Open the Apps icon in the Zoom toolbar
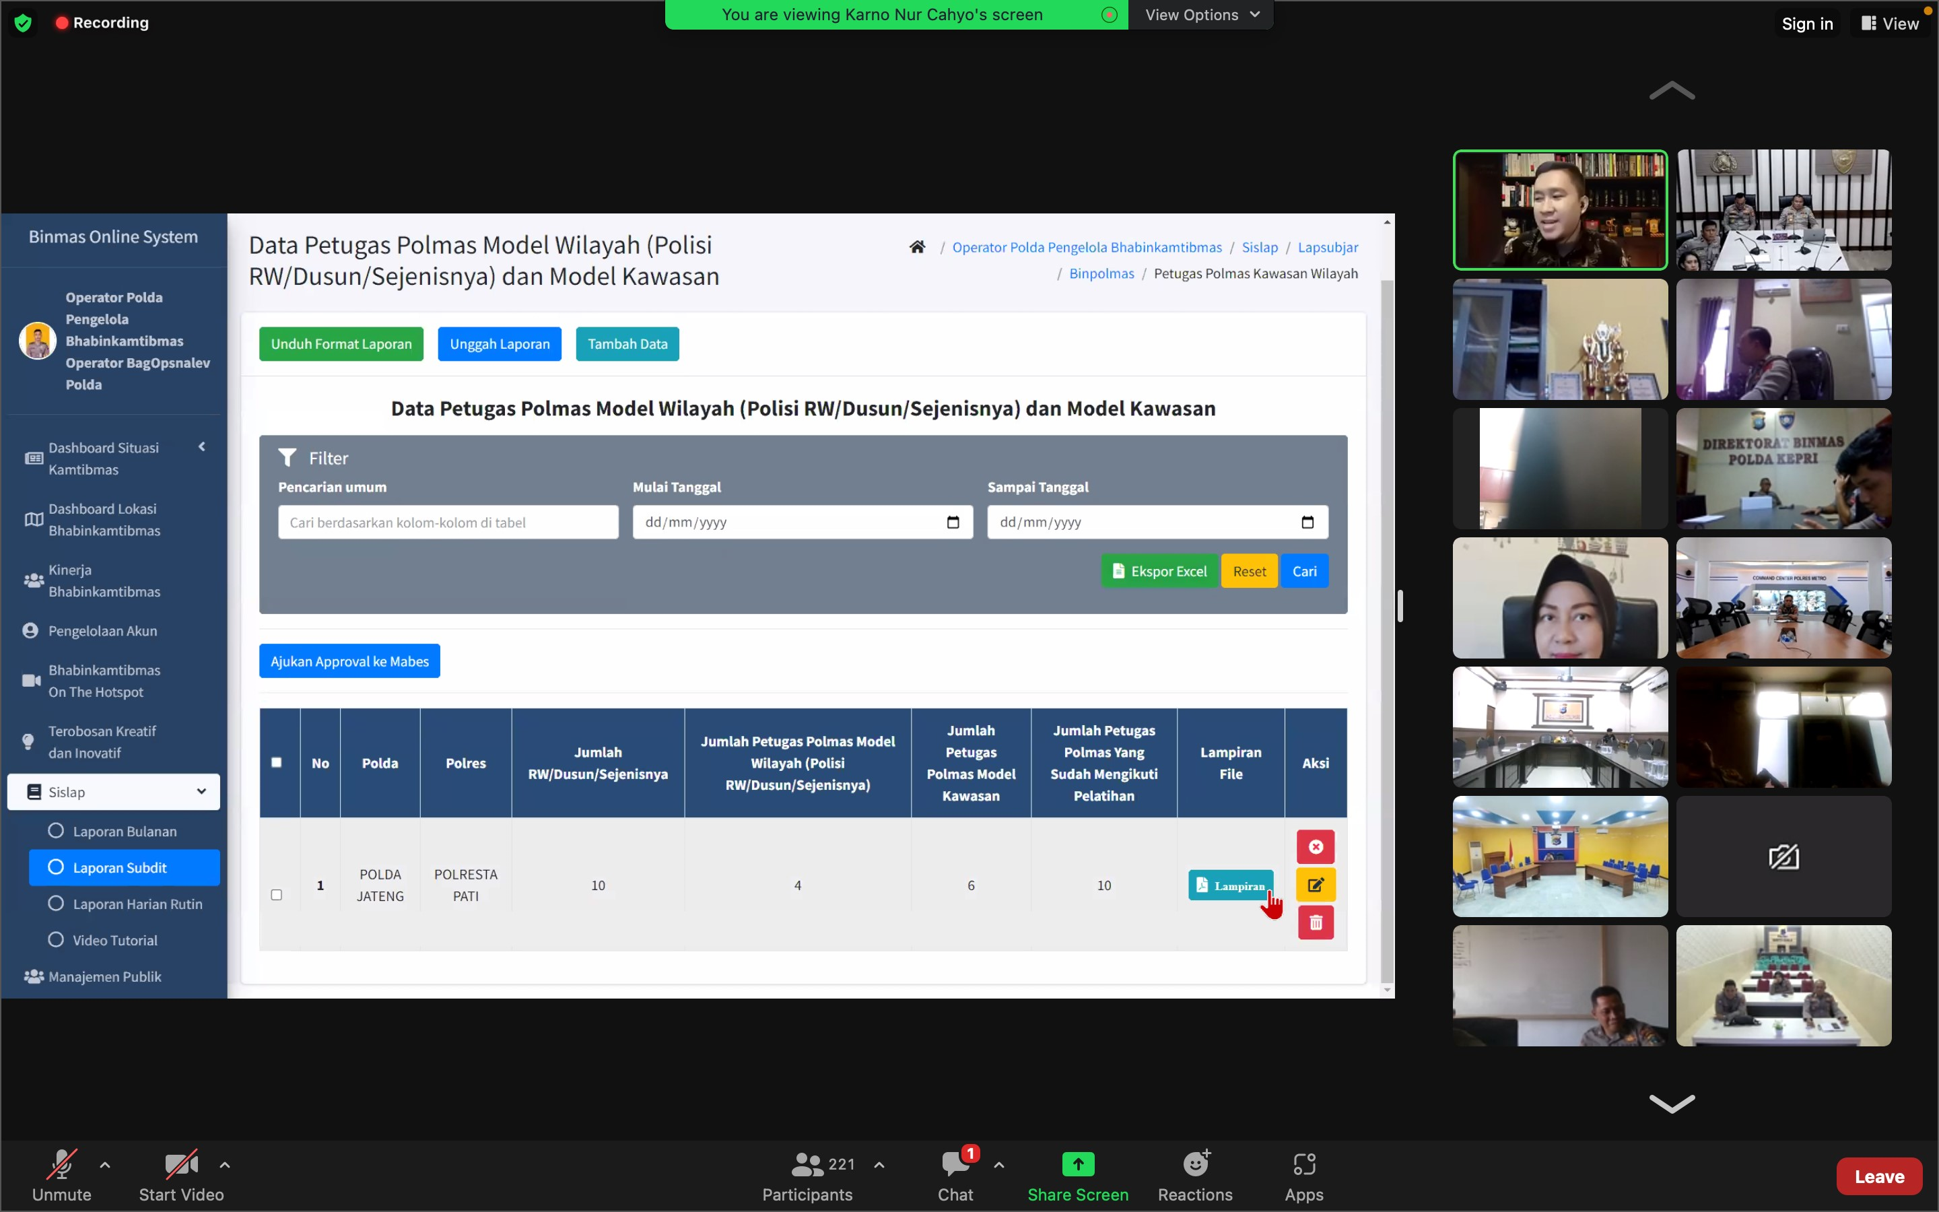 (1303, 1164)
